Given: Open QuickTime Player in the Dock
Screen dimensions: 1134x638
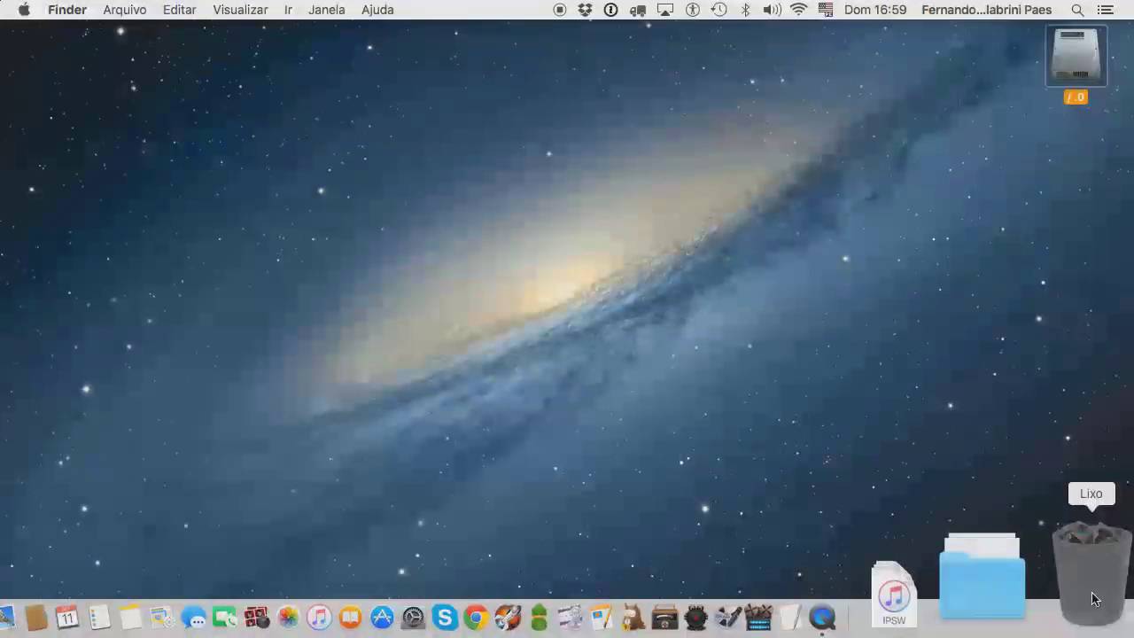Looking at the screenshot, I should 822,618.
